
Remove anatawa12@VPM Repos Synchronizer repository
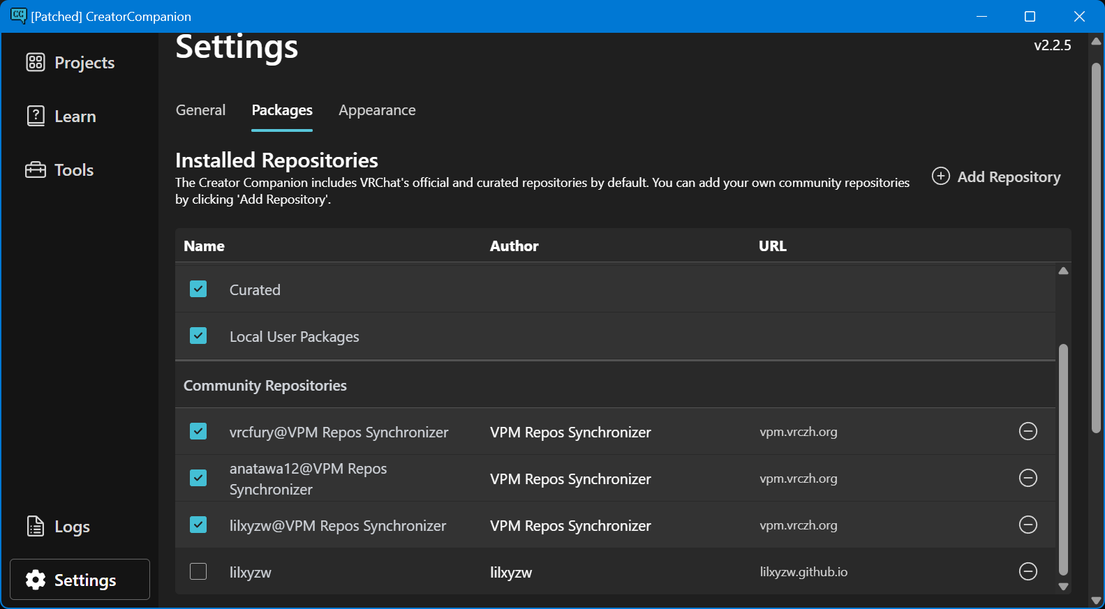coord(1028,478)
